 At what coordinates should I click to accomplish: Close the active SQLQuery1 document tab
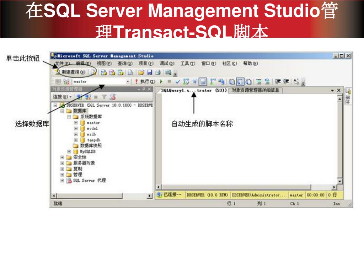point(339,90)
